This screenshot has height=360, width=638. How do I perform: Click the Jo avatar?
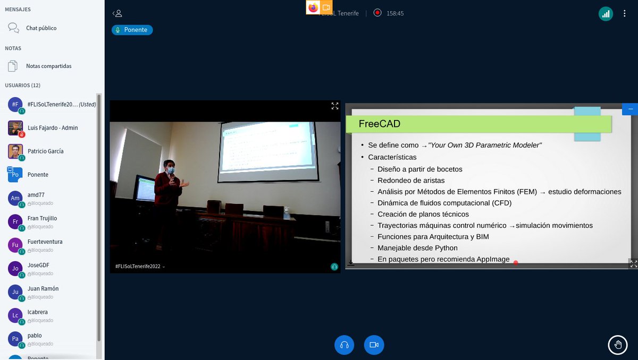[15, 269]
